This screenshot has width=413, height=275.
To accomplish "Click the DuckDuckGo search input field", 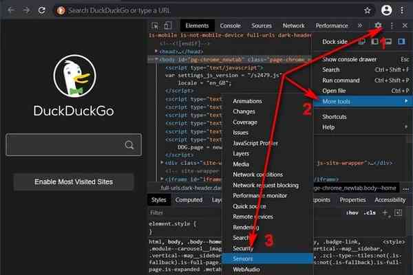I will tap(63, 145).
